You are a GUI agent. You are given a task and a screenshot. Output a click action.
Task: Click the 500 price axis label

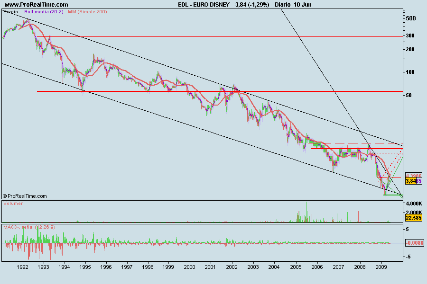tap(411, 18)
